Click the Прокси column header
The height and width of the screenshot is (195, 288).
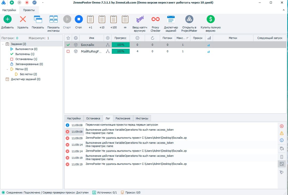tap(198, 38)
